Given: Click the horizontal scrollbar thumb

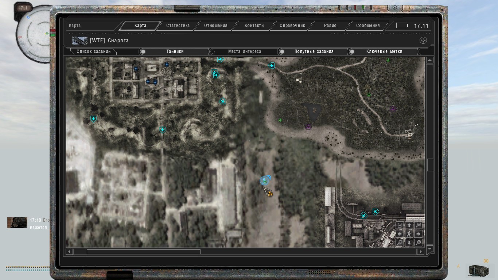Looking at the screenshot, I should pos(143,252).
